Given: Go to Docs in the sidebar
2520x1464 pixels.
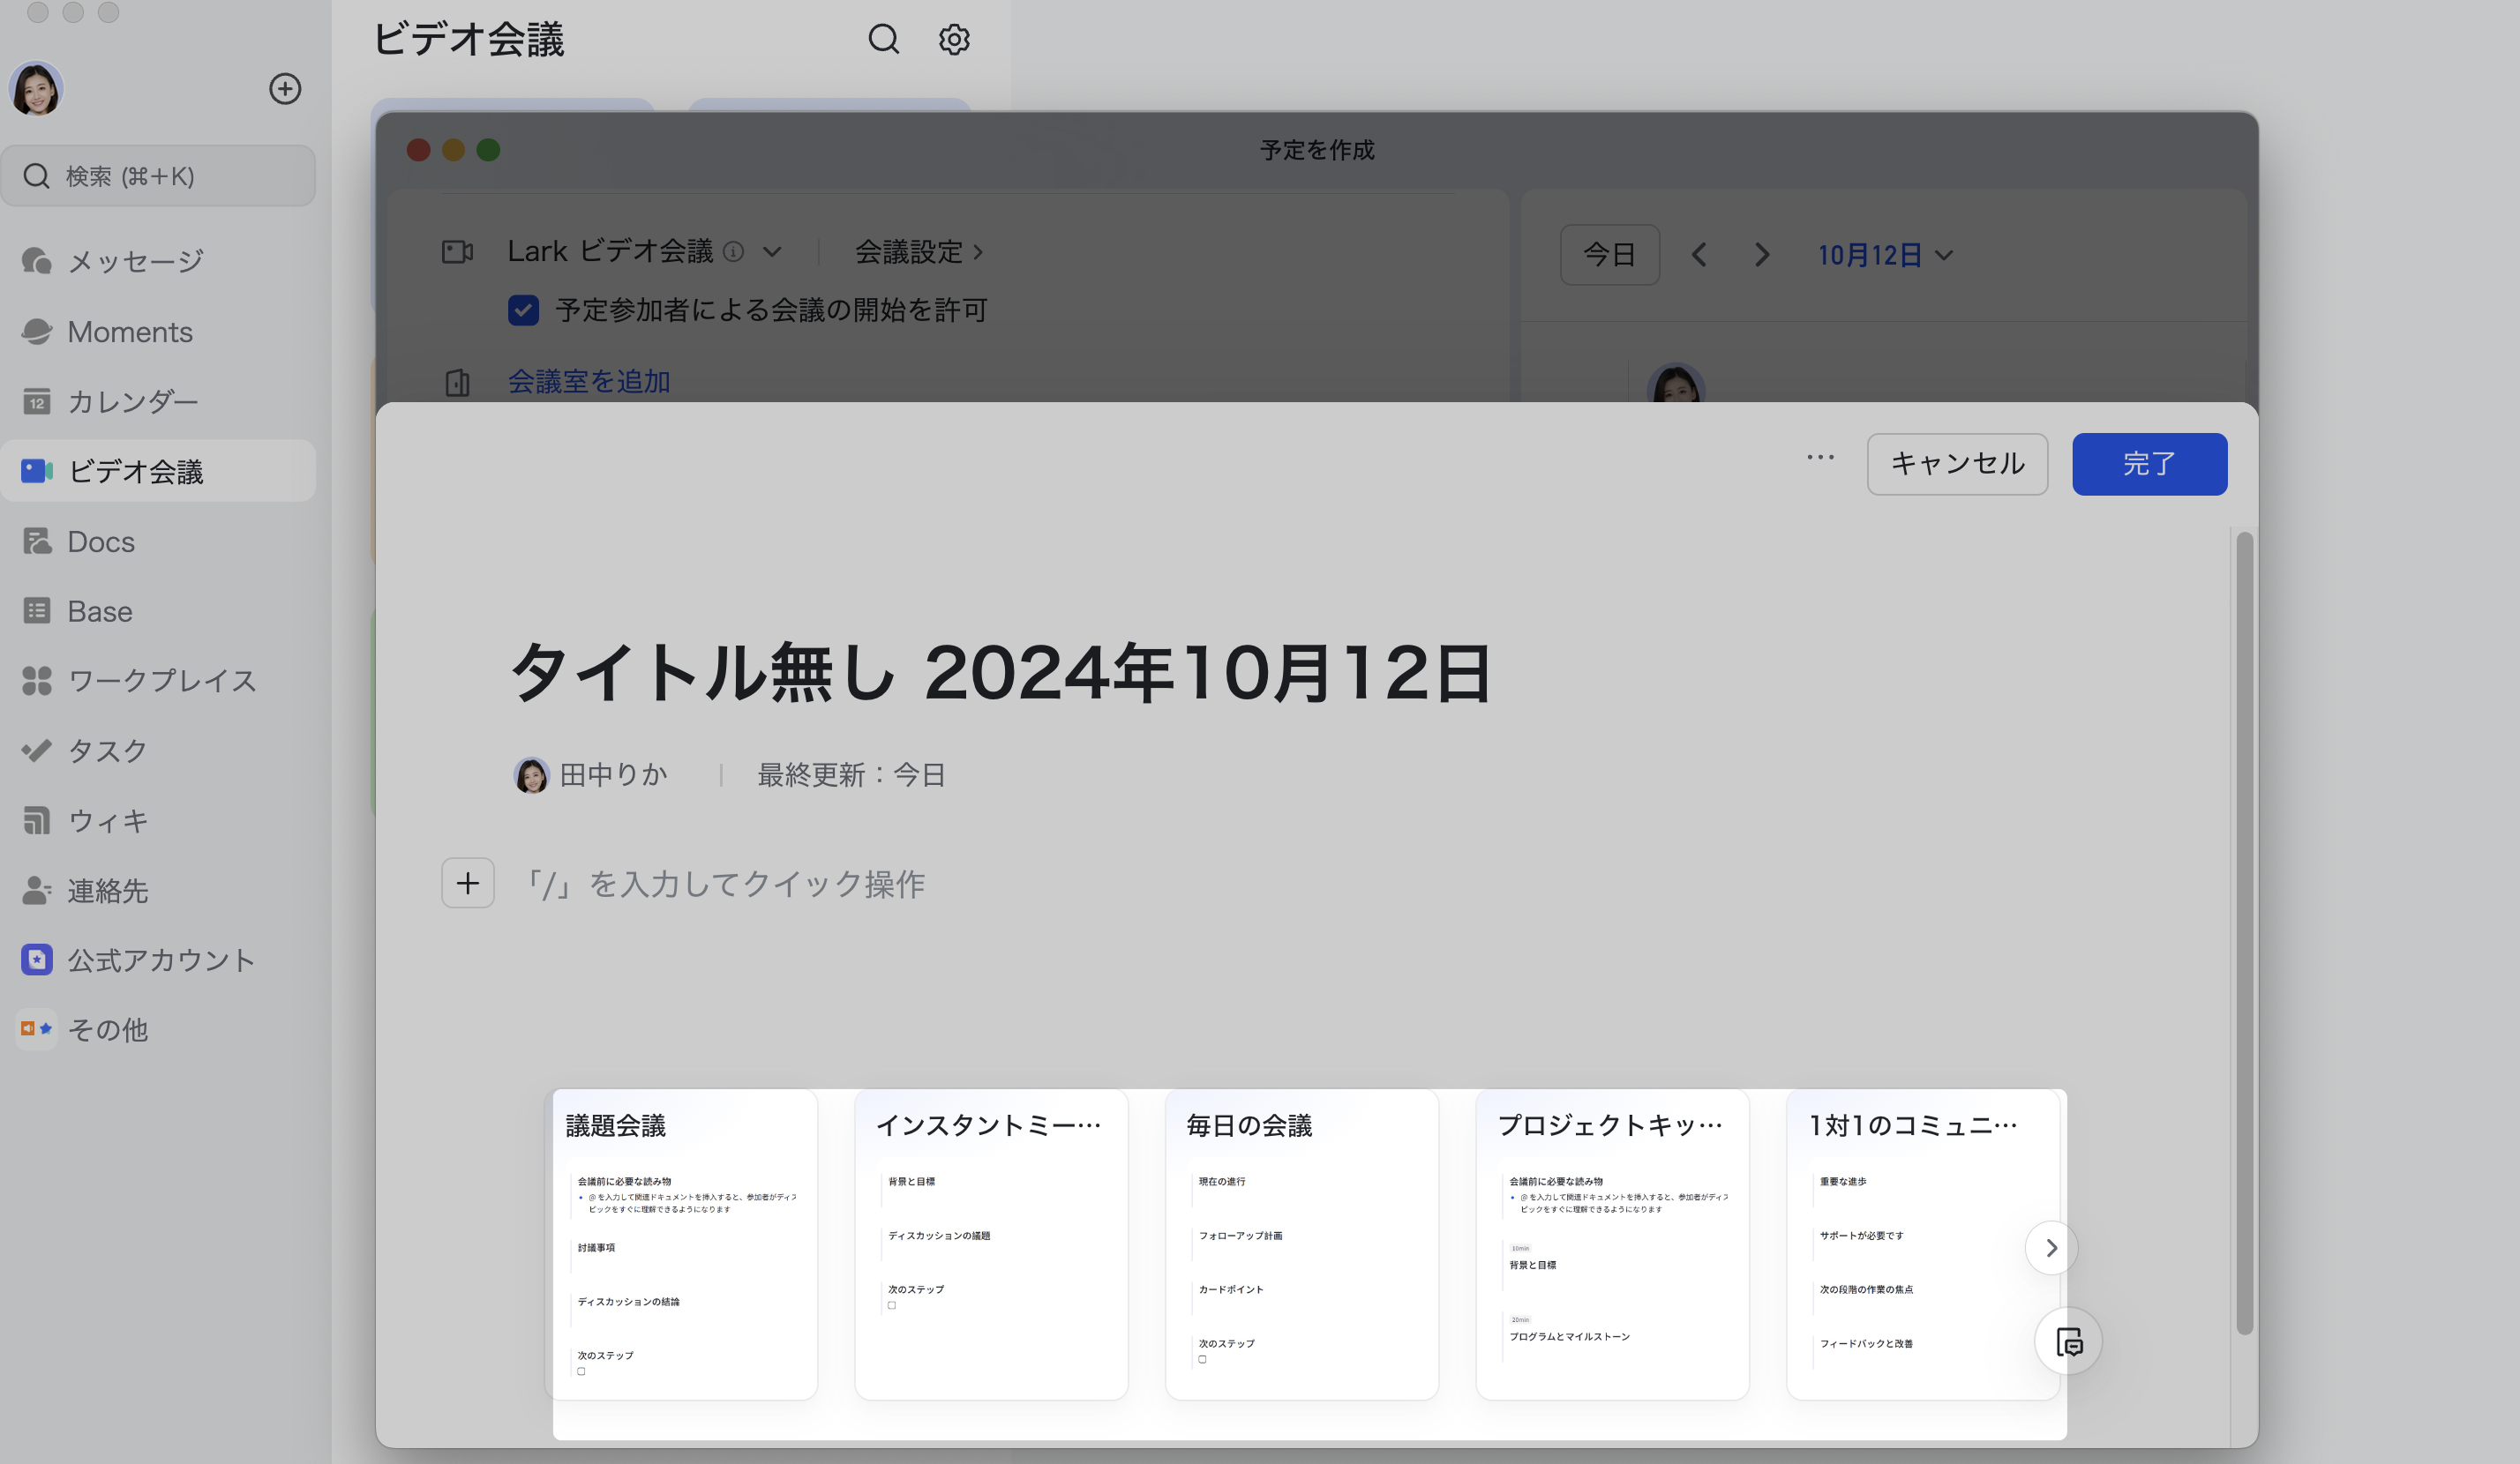Looking at the screenshot, I should point(100,542).
